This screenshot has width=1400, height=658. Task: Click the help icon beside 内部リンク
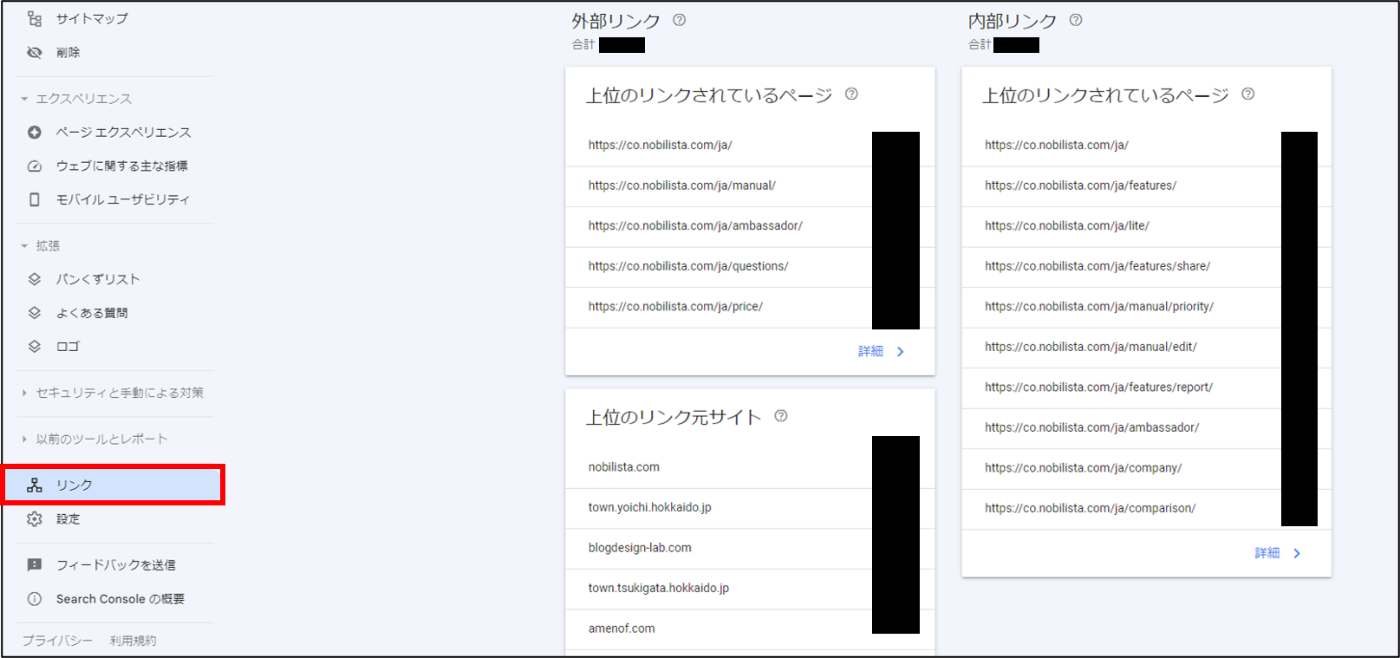(x=1076, y=20)
